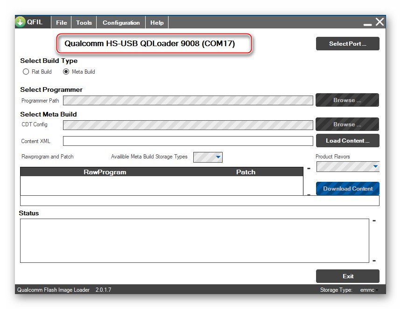Click the Qualcomm Flash Image Loader status text
The image size is (401, 309).
(x=53, y=290)
